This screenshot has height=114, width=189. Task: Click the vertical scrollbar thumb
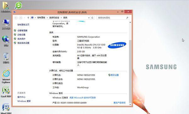coord(130,71)
